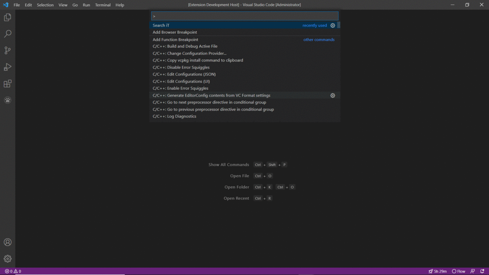Click the 5h 29m rocket status item
The image size is (489, 275).
(437, 271)
